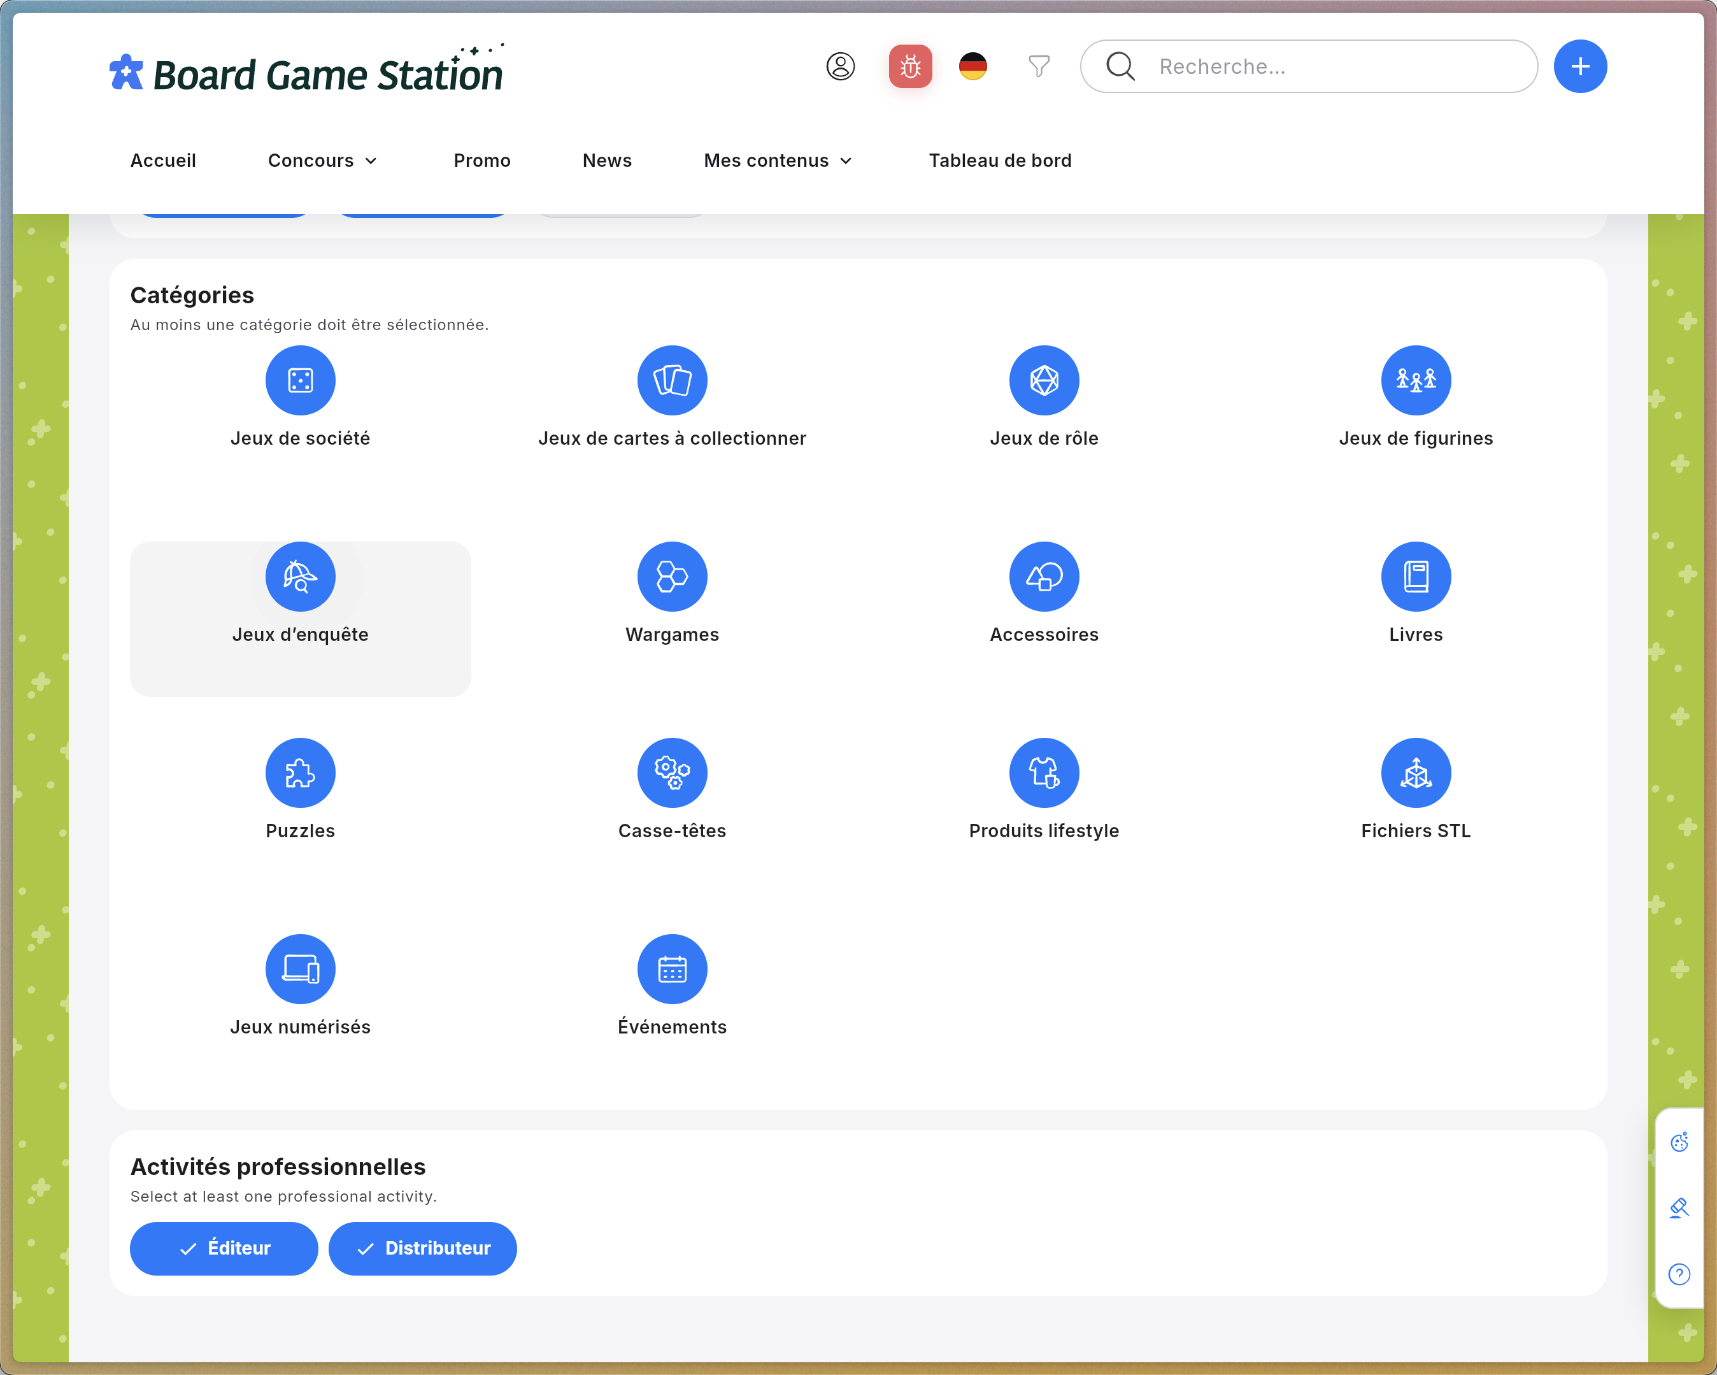Viewport: 1717px width, 1375px height.
Task: Select the Jeux numérisés devices icon
Action: (300, 968)
